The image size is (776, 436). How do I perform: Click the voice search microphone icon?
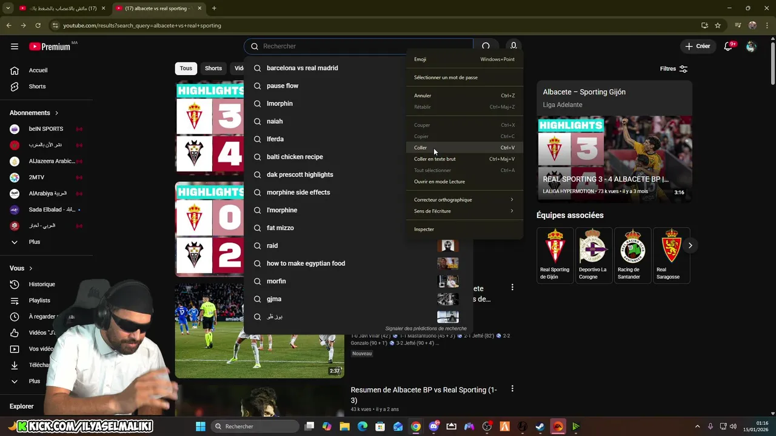513,46
